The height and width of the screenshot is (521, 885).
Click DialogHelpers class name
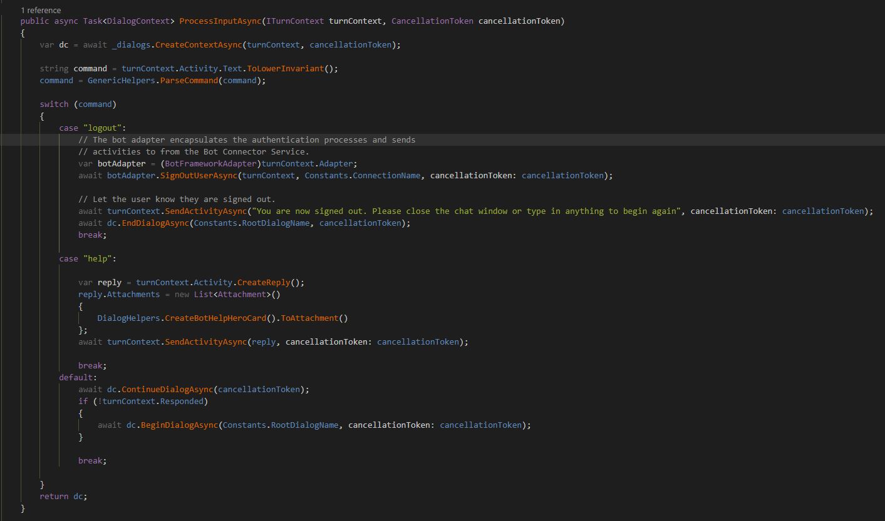point(128,318)
